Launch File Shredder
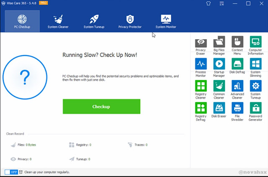Screen dimensions: 268x177 click(x=237, y=111)
